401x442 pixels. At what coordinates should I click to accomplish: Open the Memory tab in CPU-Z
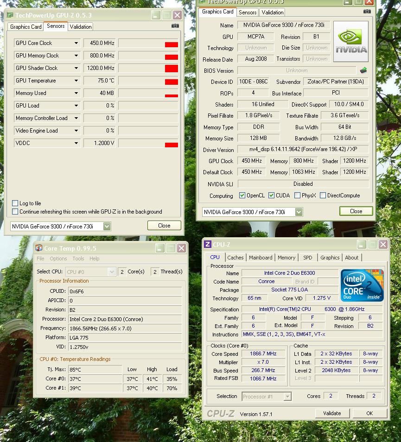286,257
